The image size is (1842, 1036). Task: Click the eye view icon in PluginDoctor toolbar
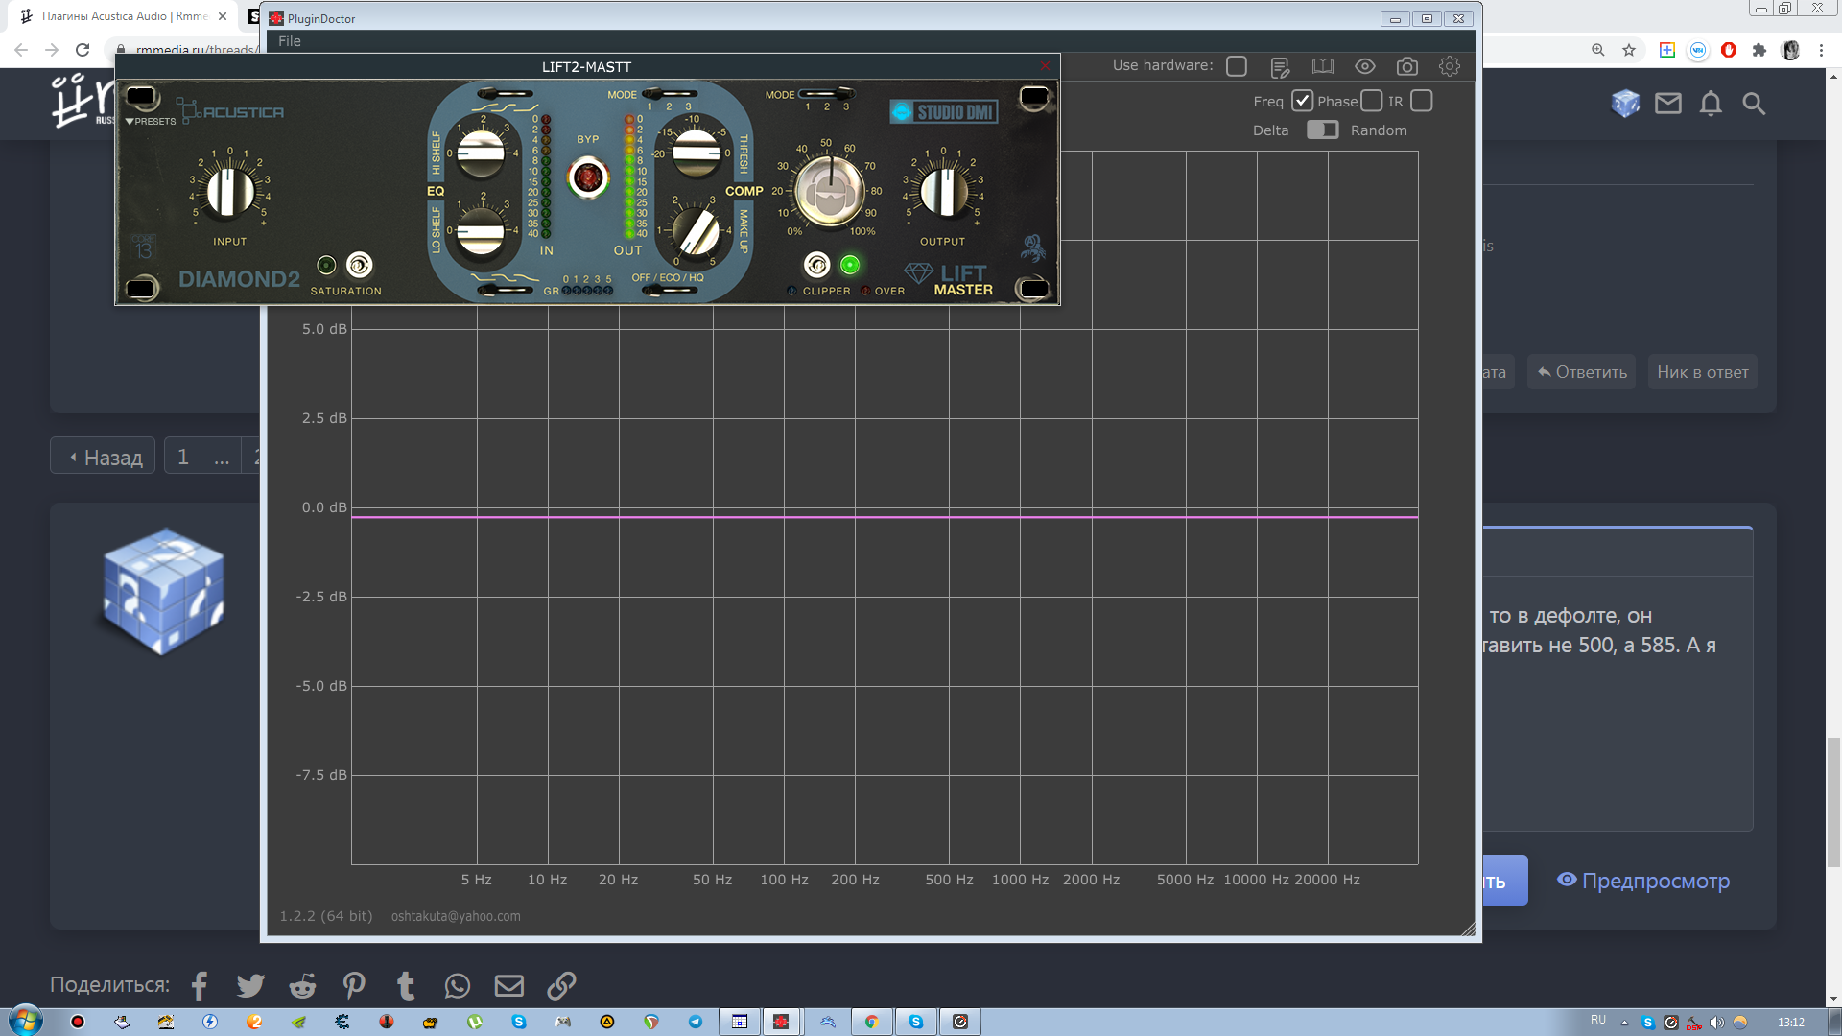click(1365, 66)
